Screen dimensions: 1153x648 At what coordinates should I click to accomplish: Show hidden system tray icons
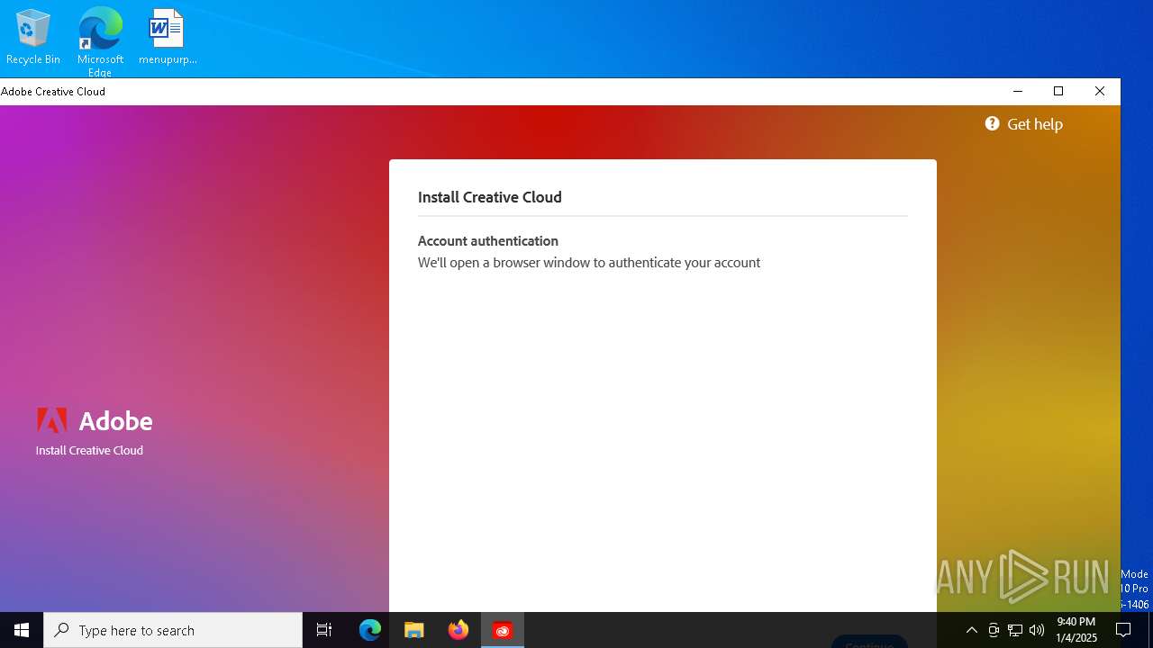tap(971, 630)
